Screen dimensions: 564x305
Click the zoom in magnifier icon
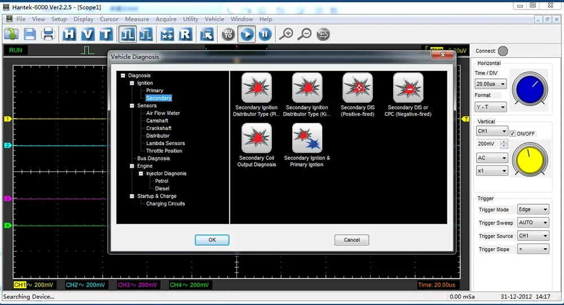point(286,34)
